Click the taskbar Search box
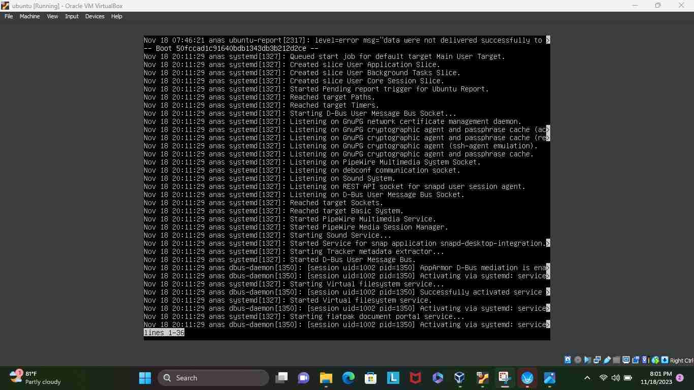 tap(213, 378)
